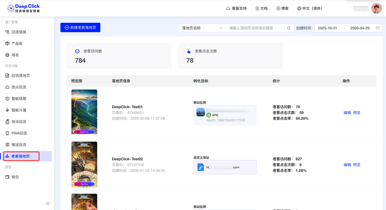
Task: Click the 老客点击次数 hand icon
Action: tap(188, 51)
